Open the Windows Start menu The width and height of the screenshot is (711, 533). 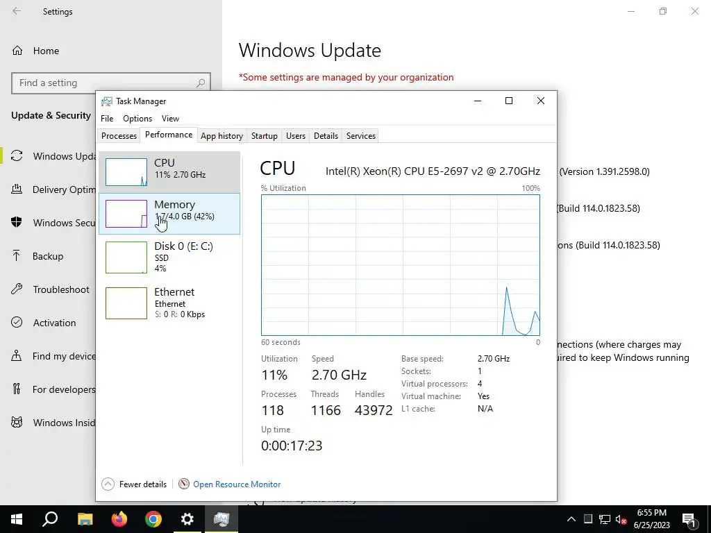(x=17, y=519)
